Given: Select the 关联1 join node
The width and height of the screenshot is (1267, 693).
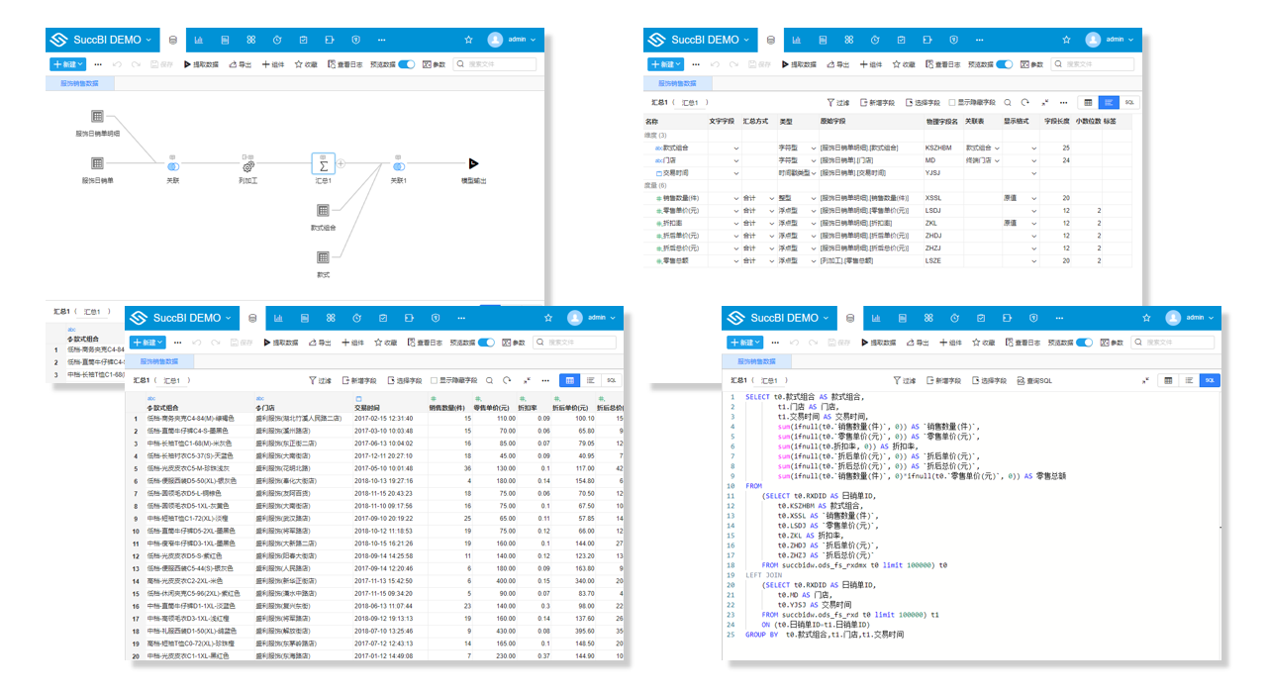Looking at the screenshot, I should pyautogui.click(x=398, y=164).
